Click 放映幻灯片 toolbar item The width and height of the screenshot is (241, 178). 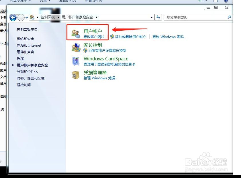[x=67, y=1]
